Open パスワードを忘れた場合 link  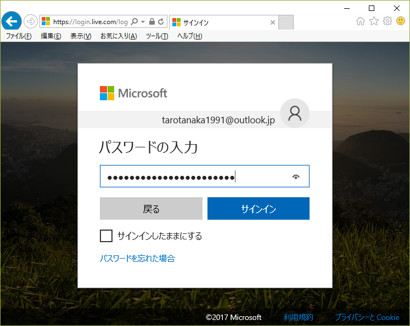[138, 259]
